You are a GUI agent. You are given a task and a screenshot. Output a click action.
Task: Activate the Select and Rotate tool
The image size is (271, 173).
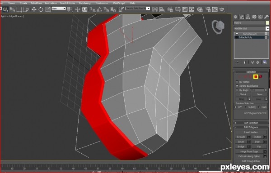(x=41, y=9)
